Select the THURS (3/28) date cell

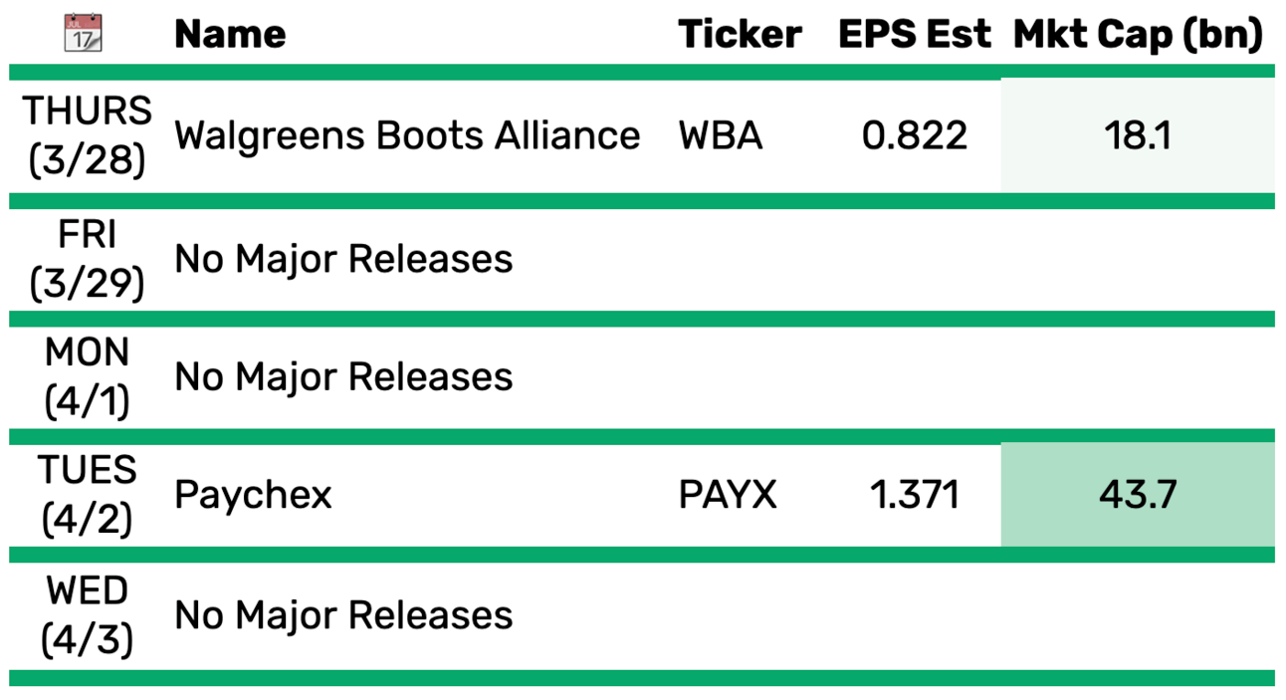coord(88,135)
